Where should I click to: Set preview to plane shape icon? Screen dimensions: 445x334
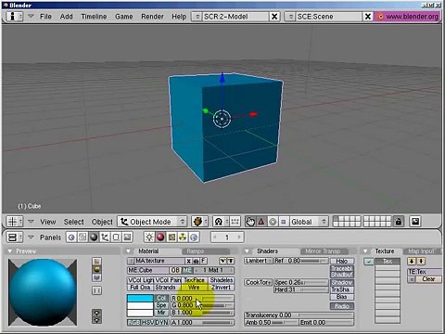96,262
